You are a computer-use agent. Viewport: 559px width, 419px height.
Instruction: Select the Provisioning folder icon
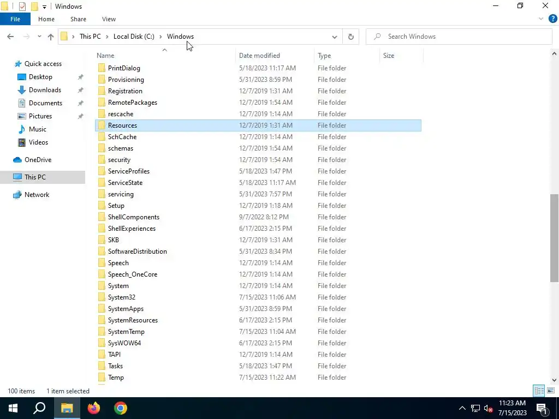pyautogui.click(x=102, y=80)
